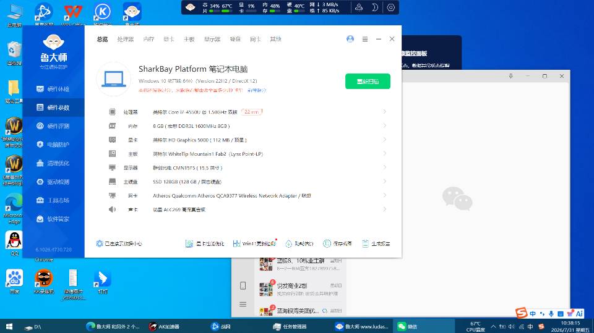Expand the 显卡 HD Graphics 5000 row chevron

click(x=384, y=140)
